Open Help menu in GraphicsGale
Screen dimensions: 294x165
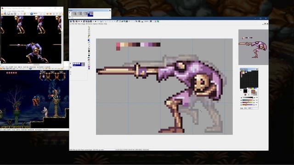pos(105,24)
